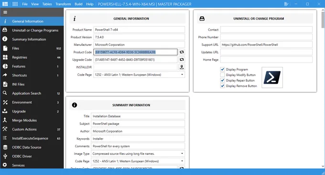Open the Shortcuts arrow icon

pos(5,75)
